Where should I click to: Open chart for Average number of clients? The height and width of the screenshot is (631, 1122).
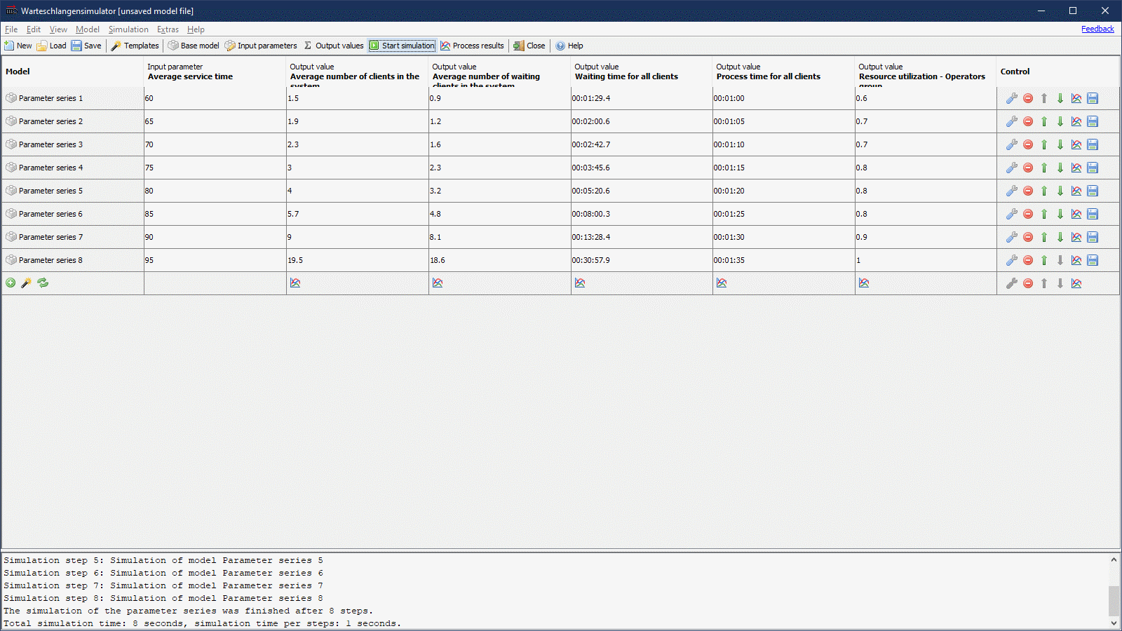click(295, 283)
